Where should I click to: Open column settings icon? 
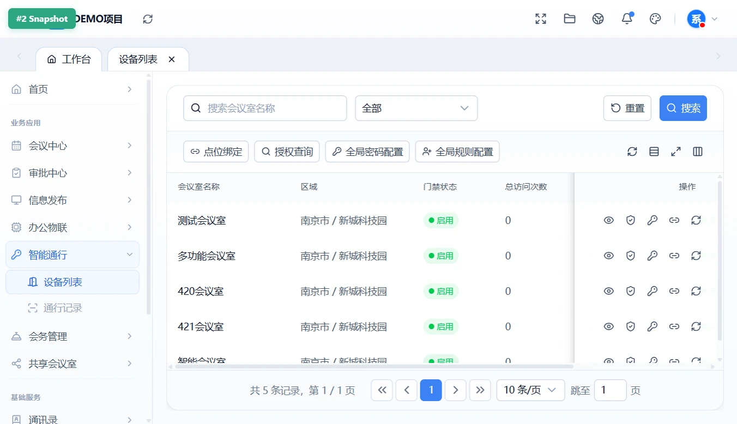pyautogui.click(x=698, y=152)
